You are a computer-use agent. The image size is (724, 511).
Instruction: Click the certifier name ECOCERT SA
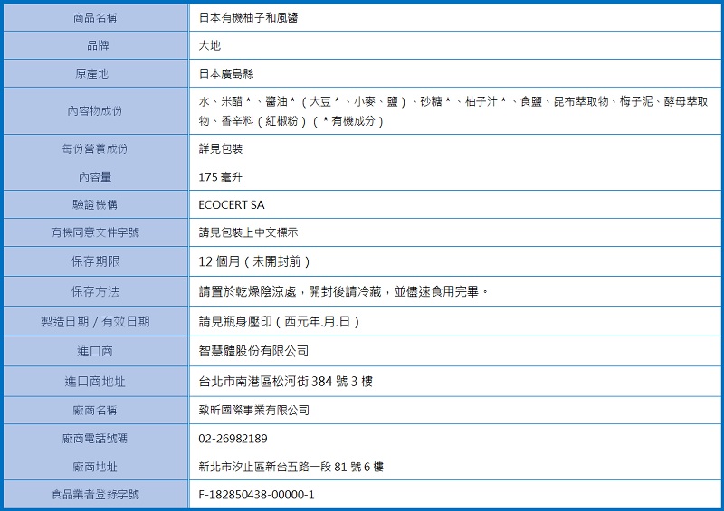tap(232, 205)
